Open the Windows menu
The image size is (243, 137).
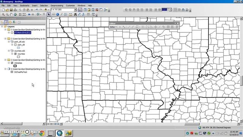click(x=81, y=5)
